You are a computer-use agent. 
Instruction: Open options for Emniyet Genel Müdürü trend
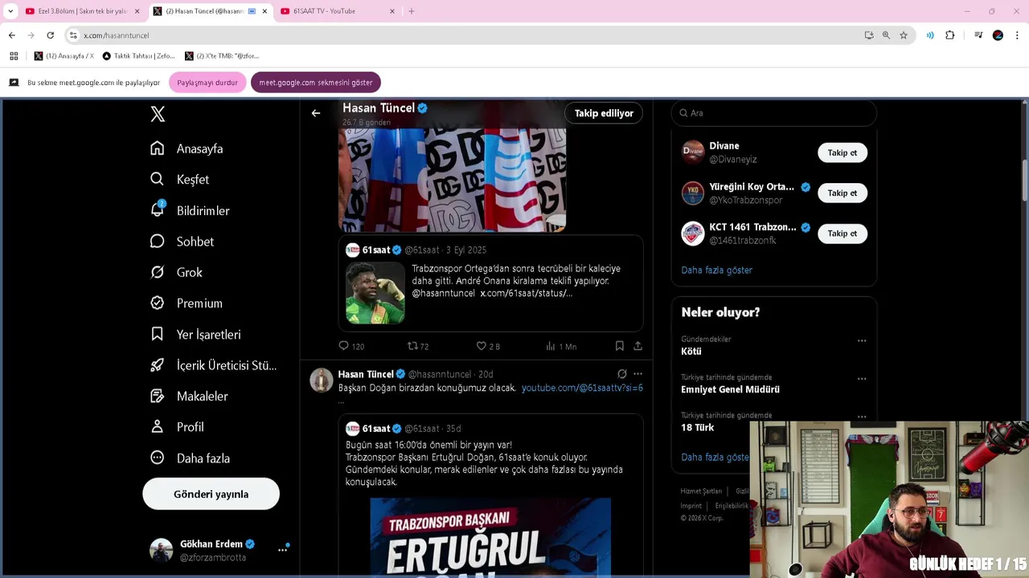click(862, 378)
